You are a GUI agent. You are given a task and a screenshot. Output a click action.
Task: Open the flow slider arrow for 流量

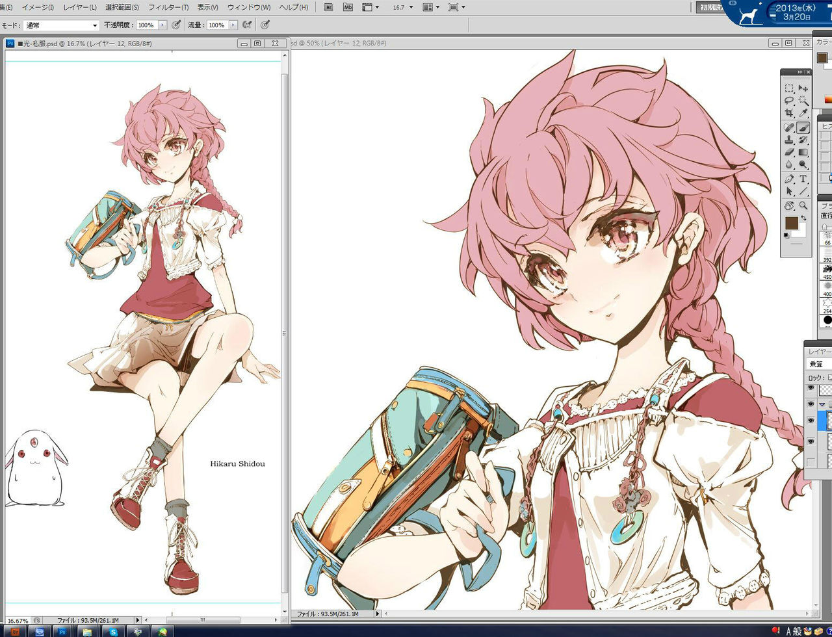[x=233, y=25]
